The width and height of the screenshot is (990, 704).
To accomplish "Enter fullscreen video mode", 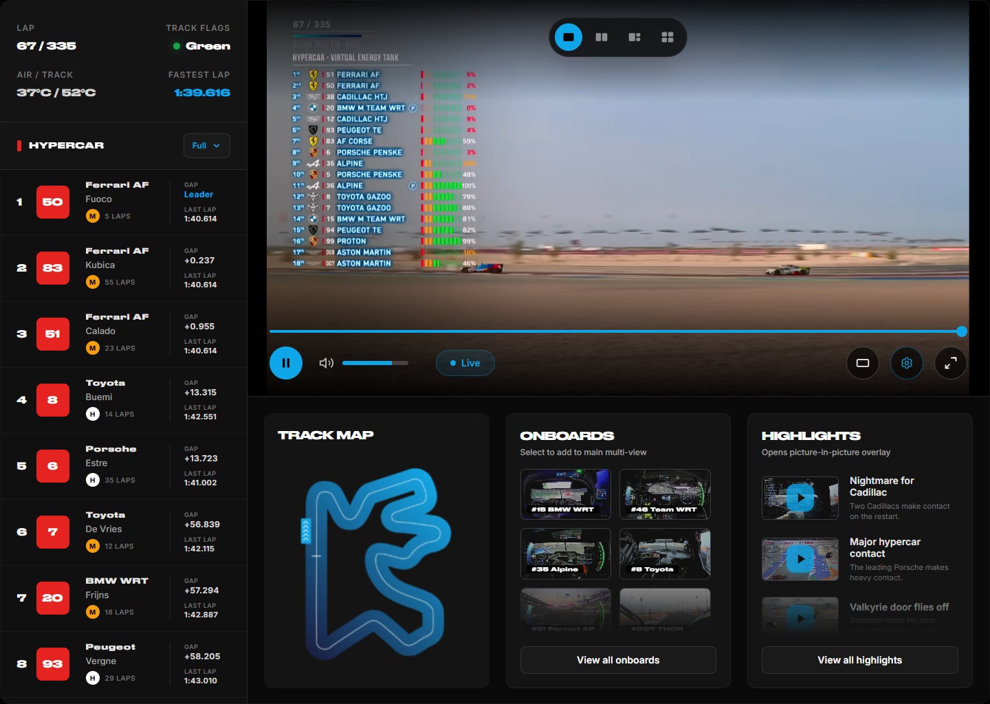I will (x=950, y=363).
